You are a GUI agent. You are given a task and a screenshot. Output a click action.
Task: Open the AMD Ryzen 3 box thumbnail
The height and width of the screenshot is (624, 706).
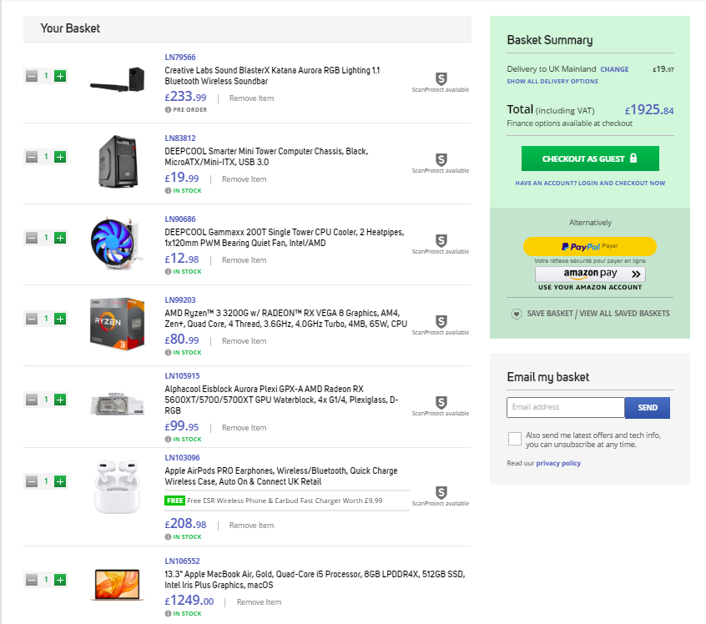[117, 323]
